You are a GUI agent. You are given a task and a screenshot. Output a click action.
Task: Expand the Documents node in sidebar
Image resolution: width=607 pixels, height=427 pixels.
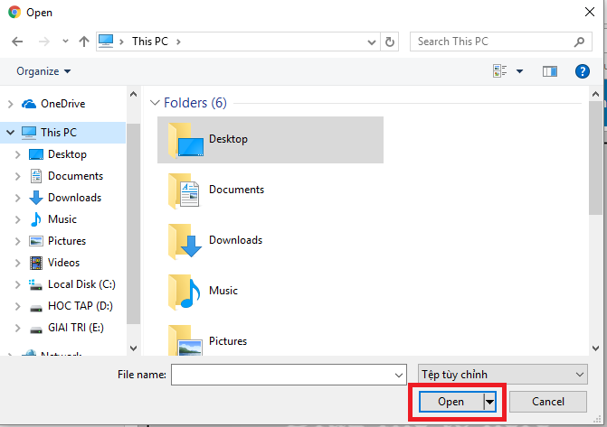click(17, 176)
